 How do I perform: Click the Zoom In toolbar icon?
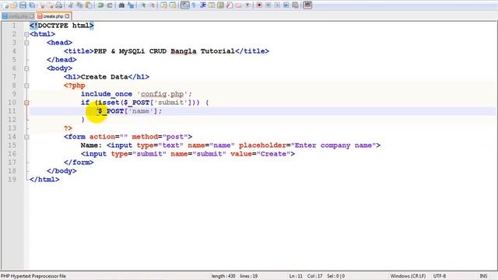pos(143,5)
